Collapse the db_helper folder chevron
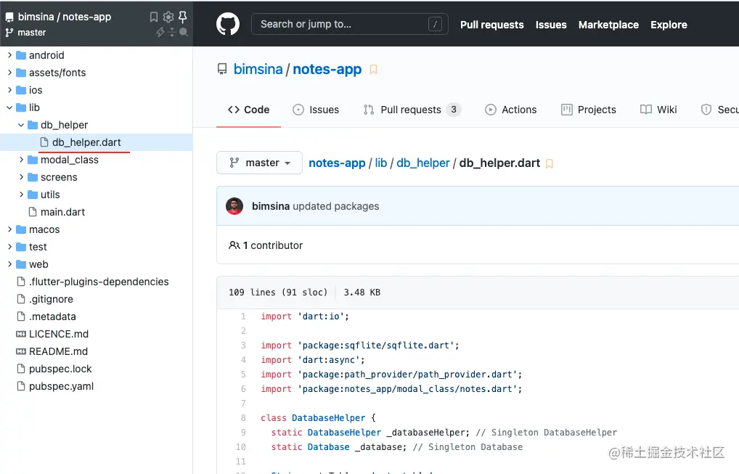 (x=21, y=125)
